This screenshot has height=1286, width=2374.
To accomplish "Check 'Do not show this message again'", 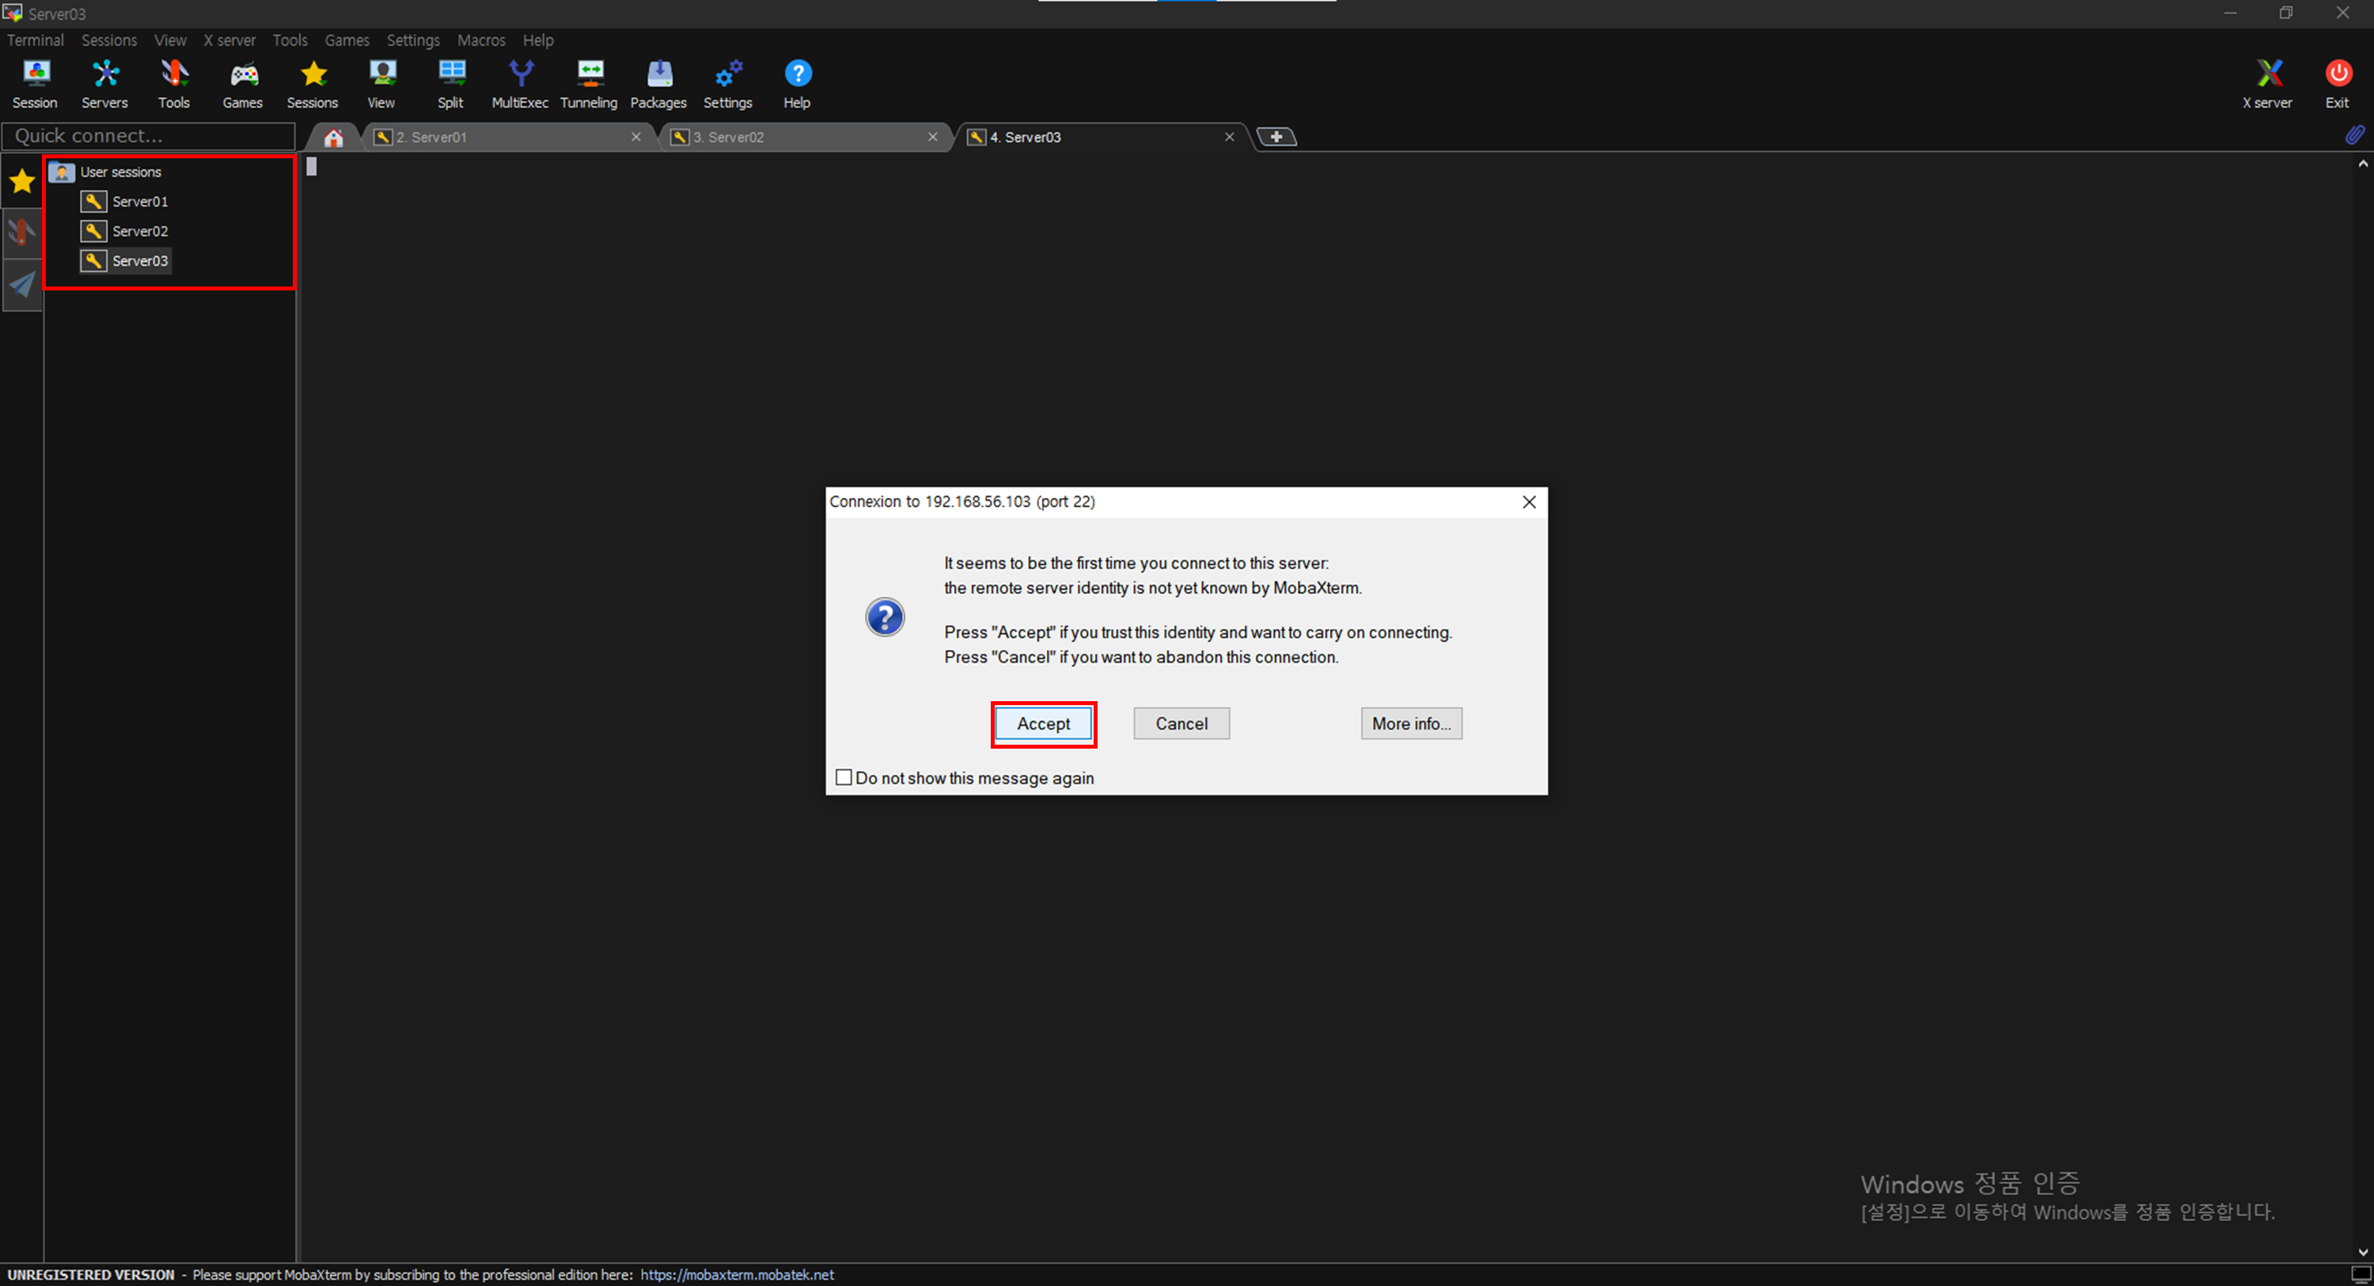I will (844, 777).
